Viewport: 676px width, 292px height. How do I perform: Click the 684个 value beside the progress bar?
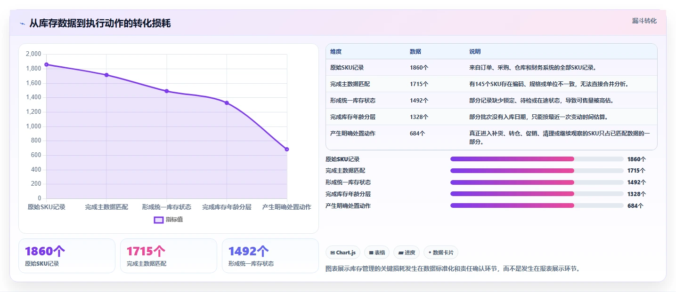point(635,205)
